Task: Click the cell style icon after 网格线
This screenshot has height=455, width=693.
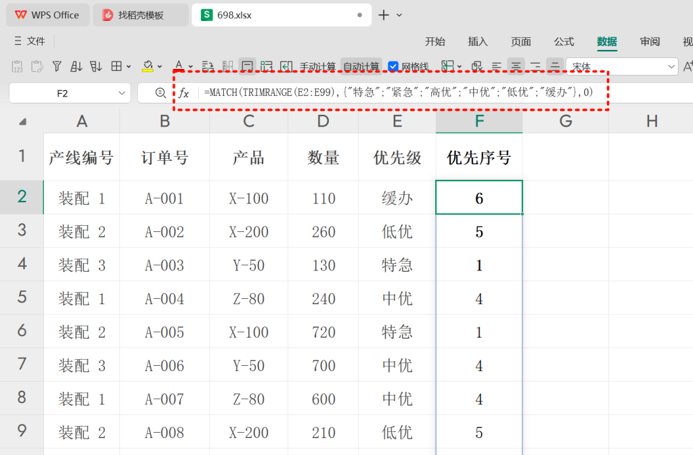Action: pos(448,67)
